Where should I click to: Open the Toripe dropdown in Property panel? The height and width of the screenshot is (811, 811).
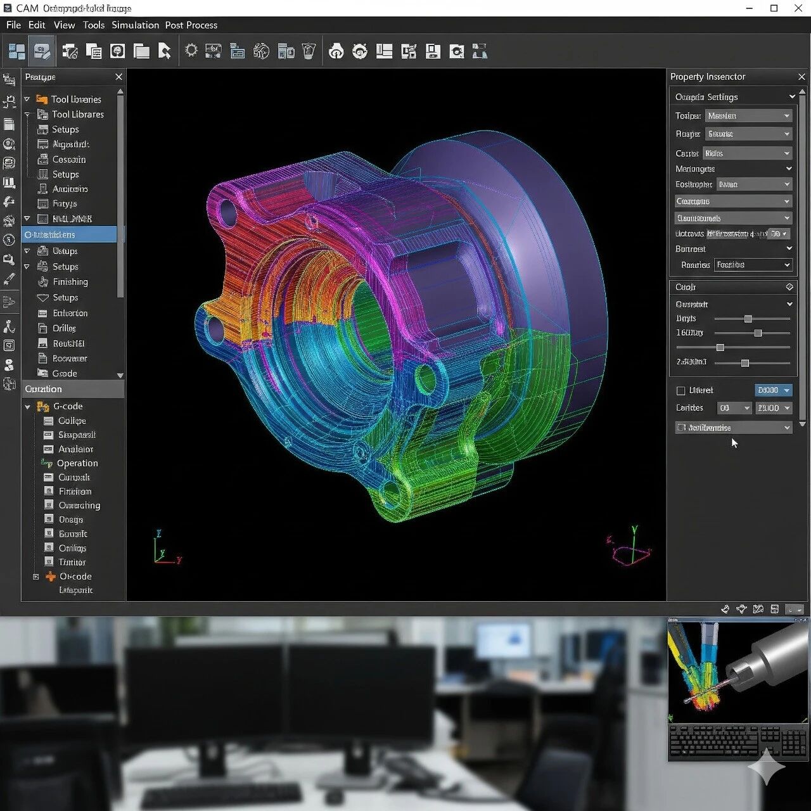pyautogui.click(x=748, y=116)
